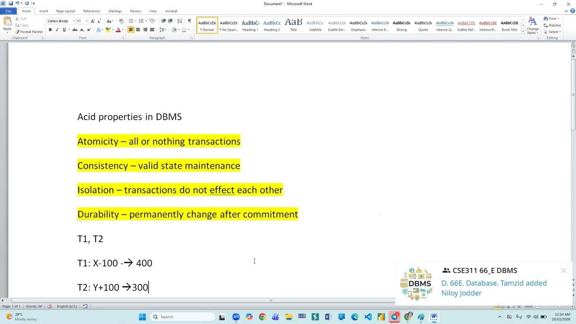The width and height of the screenshot is (576, 324).
Task: Apply the Heading 1 style
Action: 250,26
